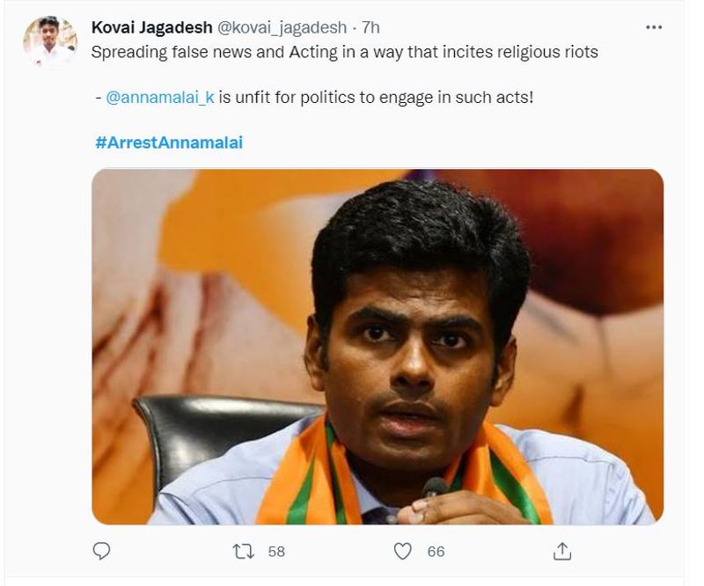Screen dimensions: 704x586
Task: Like the tweet with the heart icon
Action: (402, 551)
